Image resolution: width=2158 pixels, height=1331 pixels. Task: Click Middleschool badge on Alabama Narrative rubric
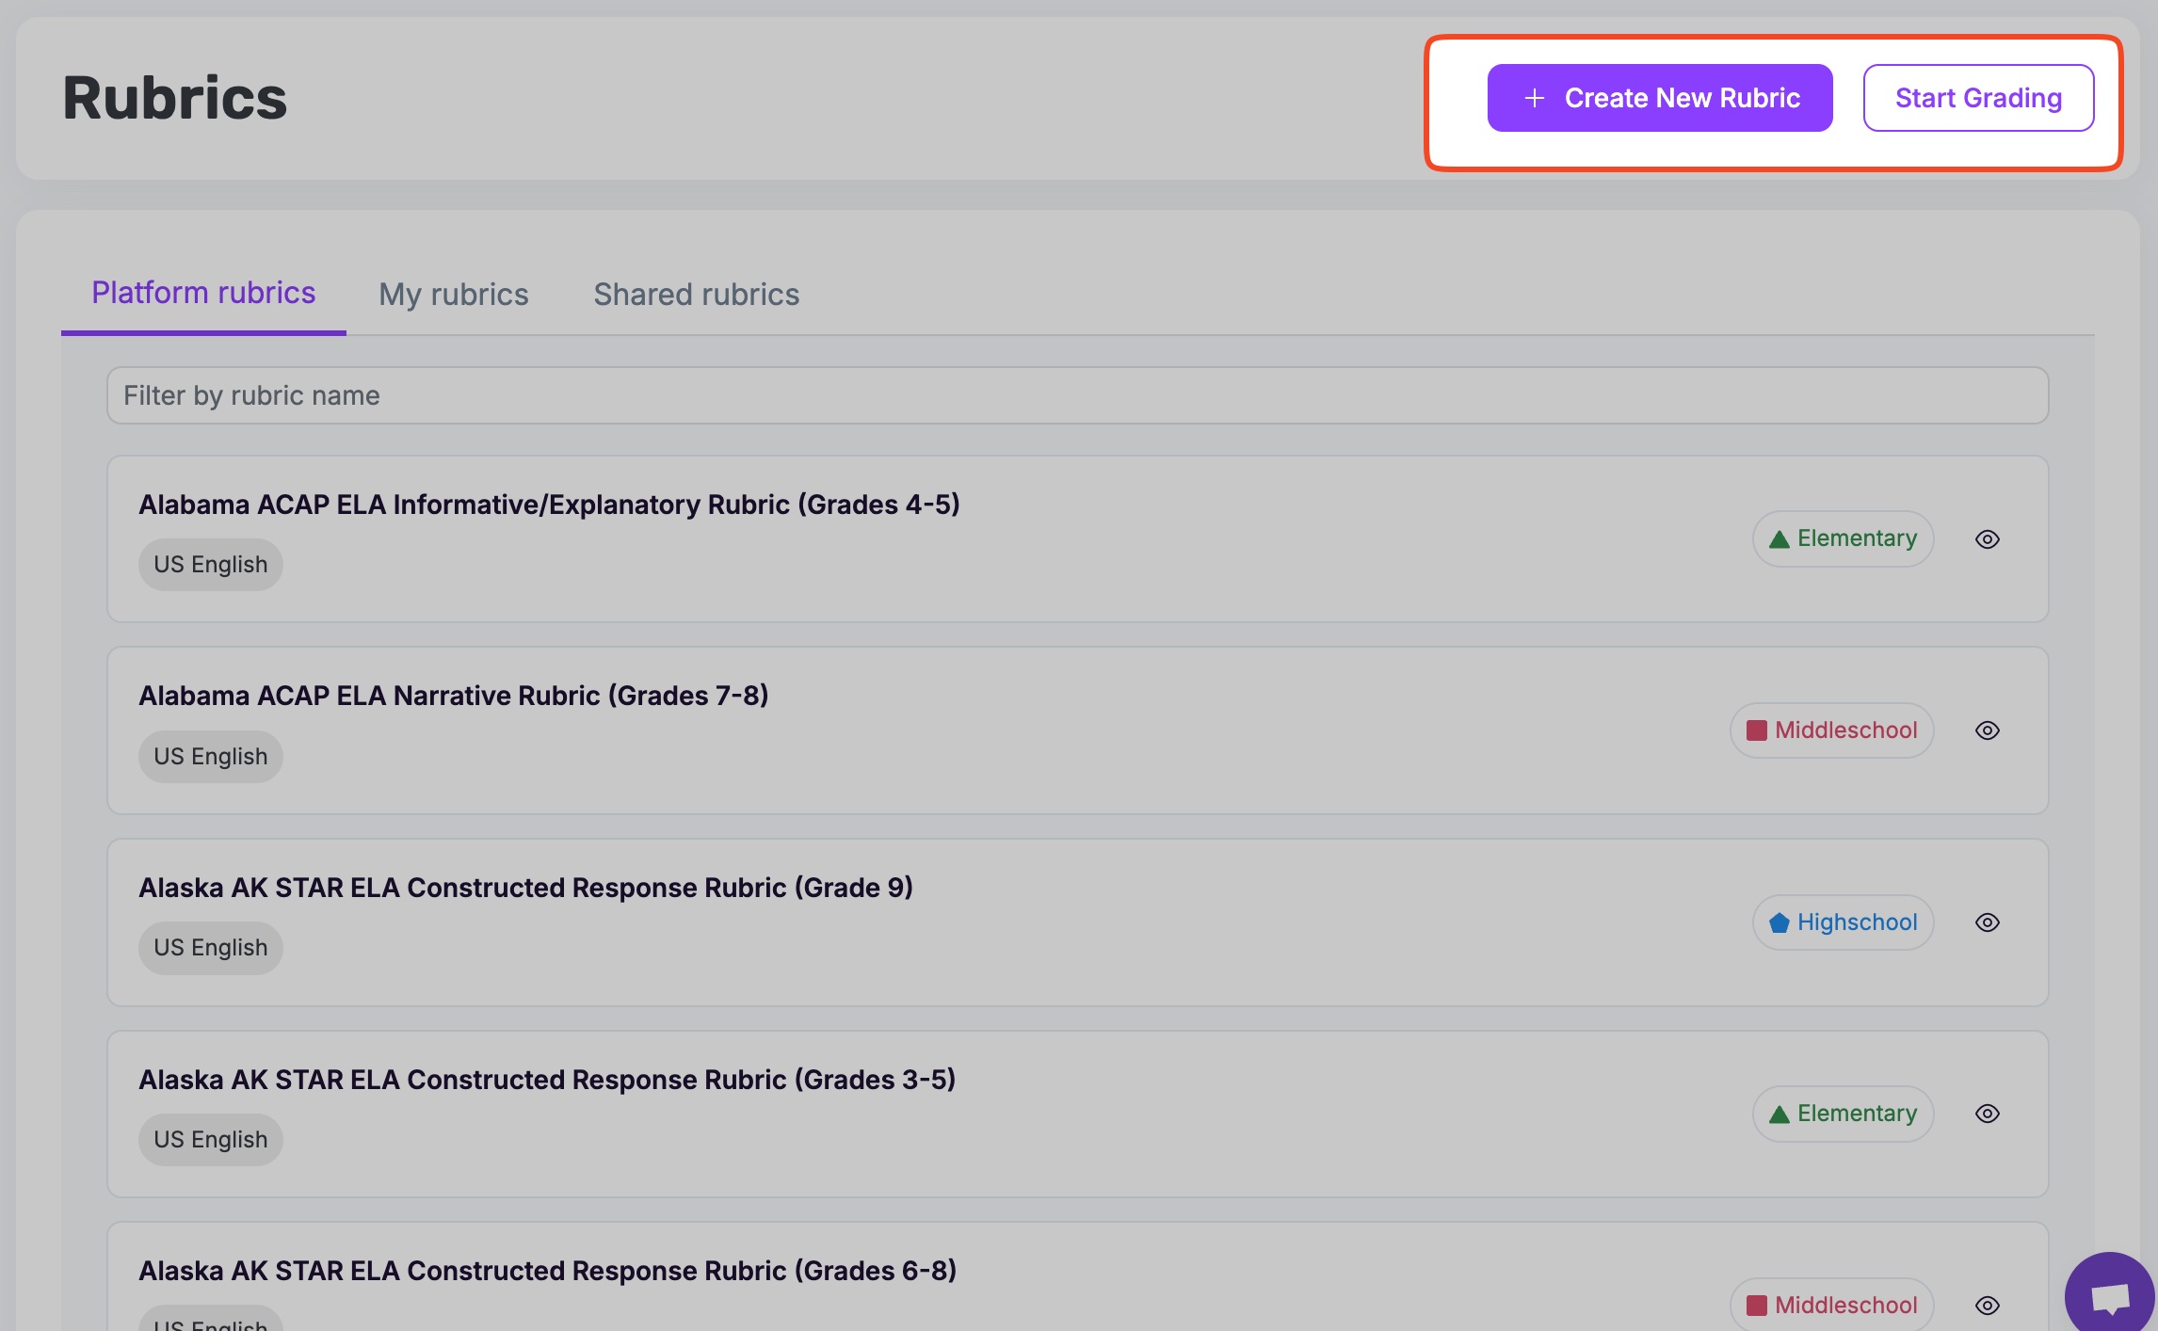1831,730
